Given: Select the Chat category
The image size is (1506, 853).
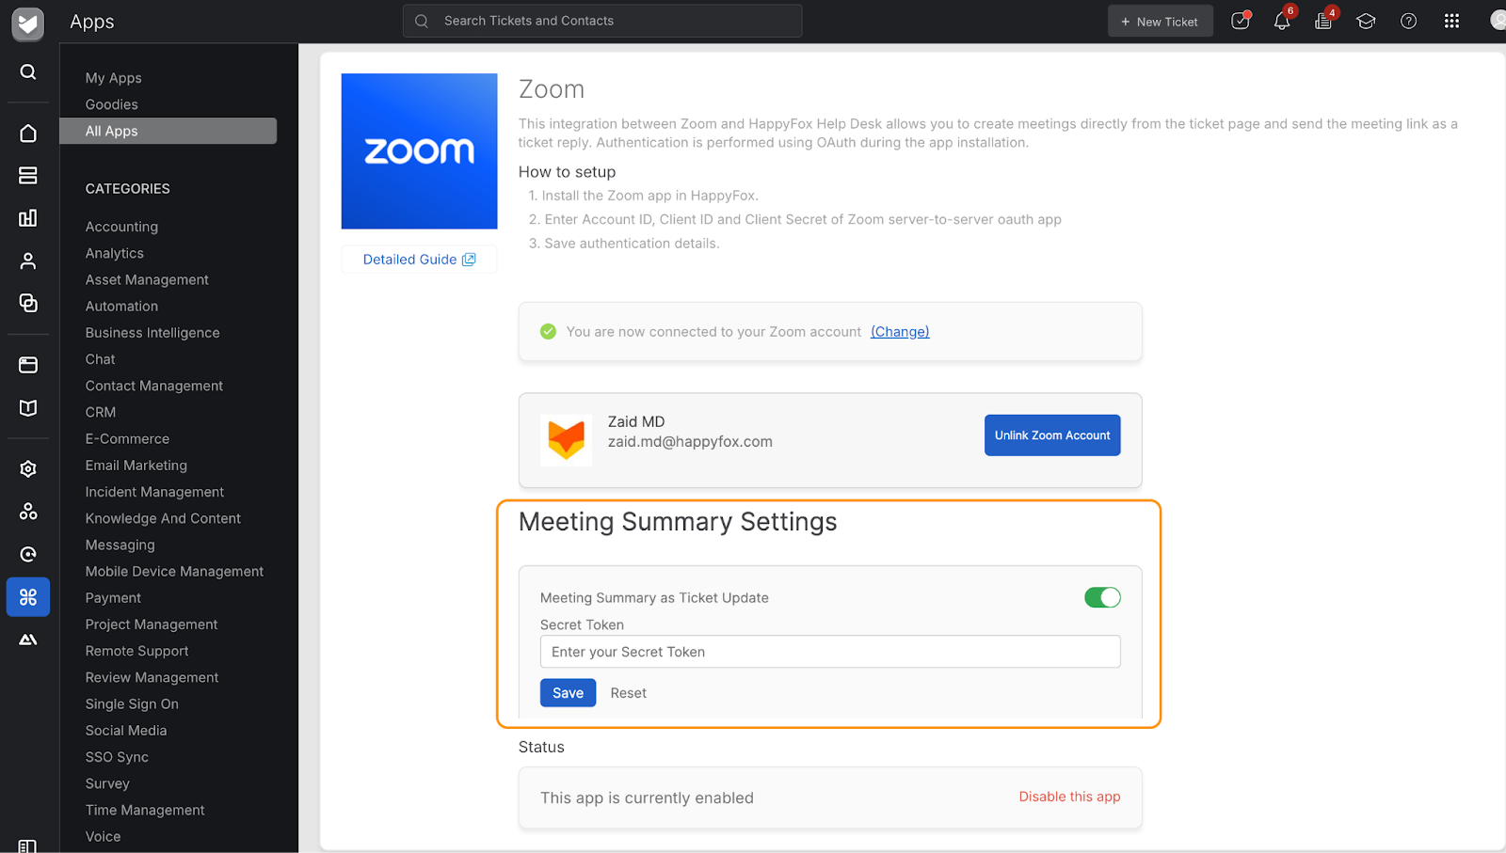Looking at the screenshot, I should (100, 359).
